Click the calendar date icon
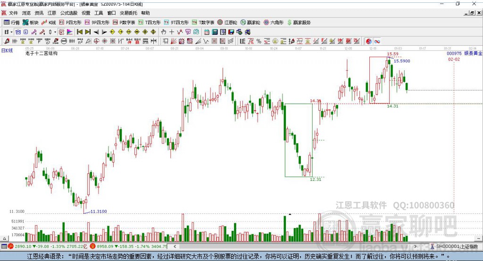This screenshot has height=261, width=483. point(207,32)
